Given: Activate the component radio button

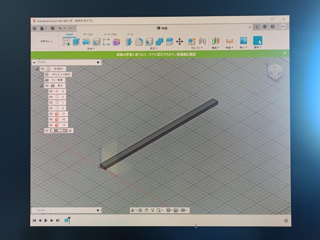Looking at the screenshot, I should coord(70,131).
